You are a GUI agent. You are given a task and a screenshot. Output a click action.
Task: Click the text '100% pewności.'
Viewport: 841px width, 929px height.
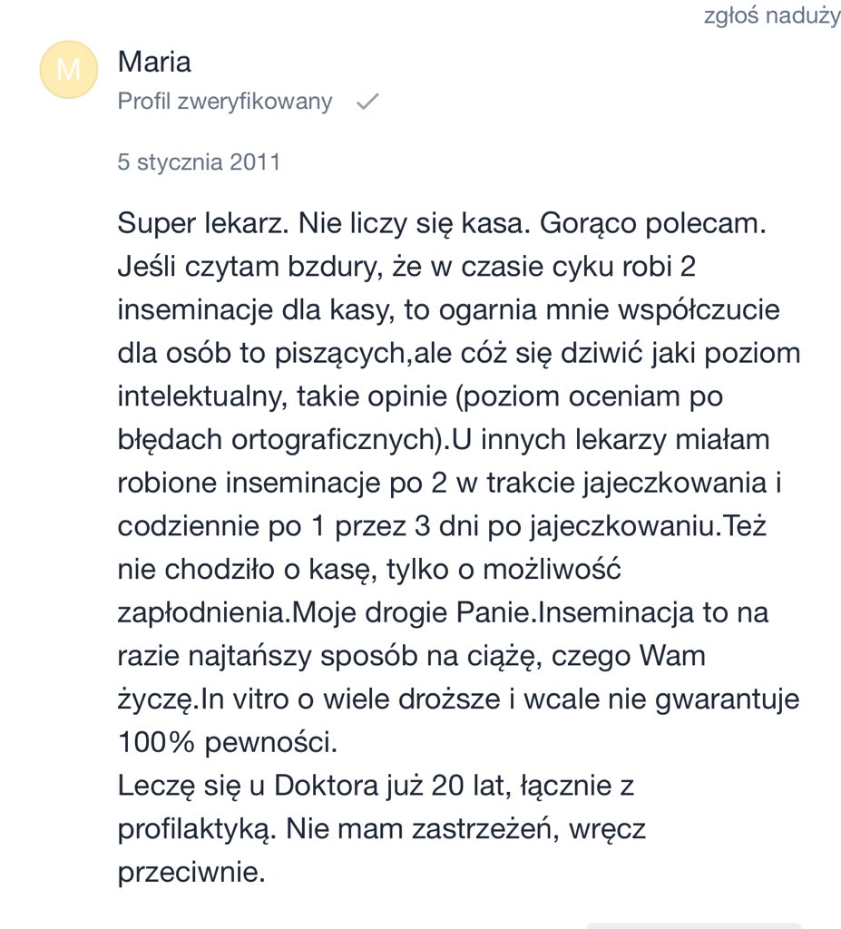coord(228,742)
